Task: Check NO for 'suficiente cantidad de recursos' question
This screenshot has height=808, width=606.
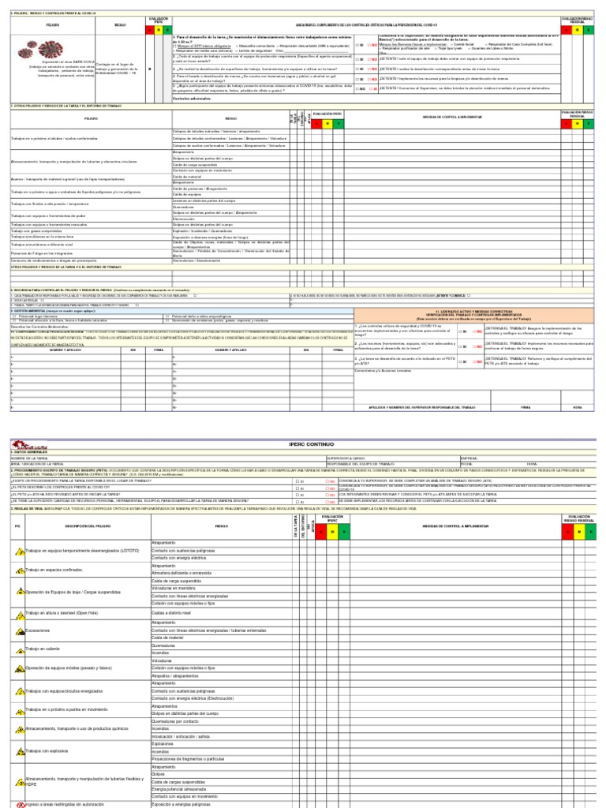Action: pyautogui.click(x=327, y=501)
